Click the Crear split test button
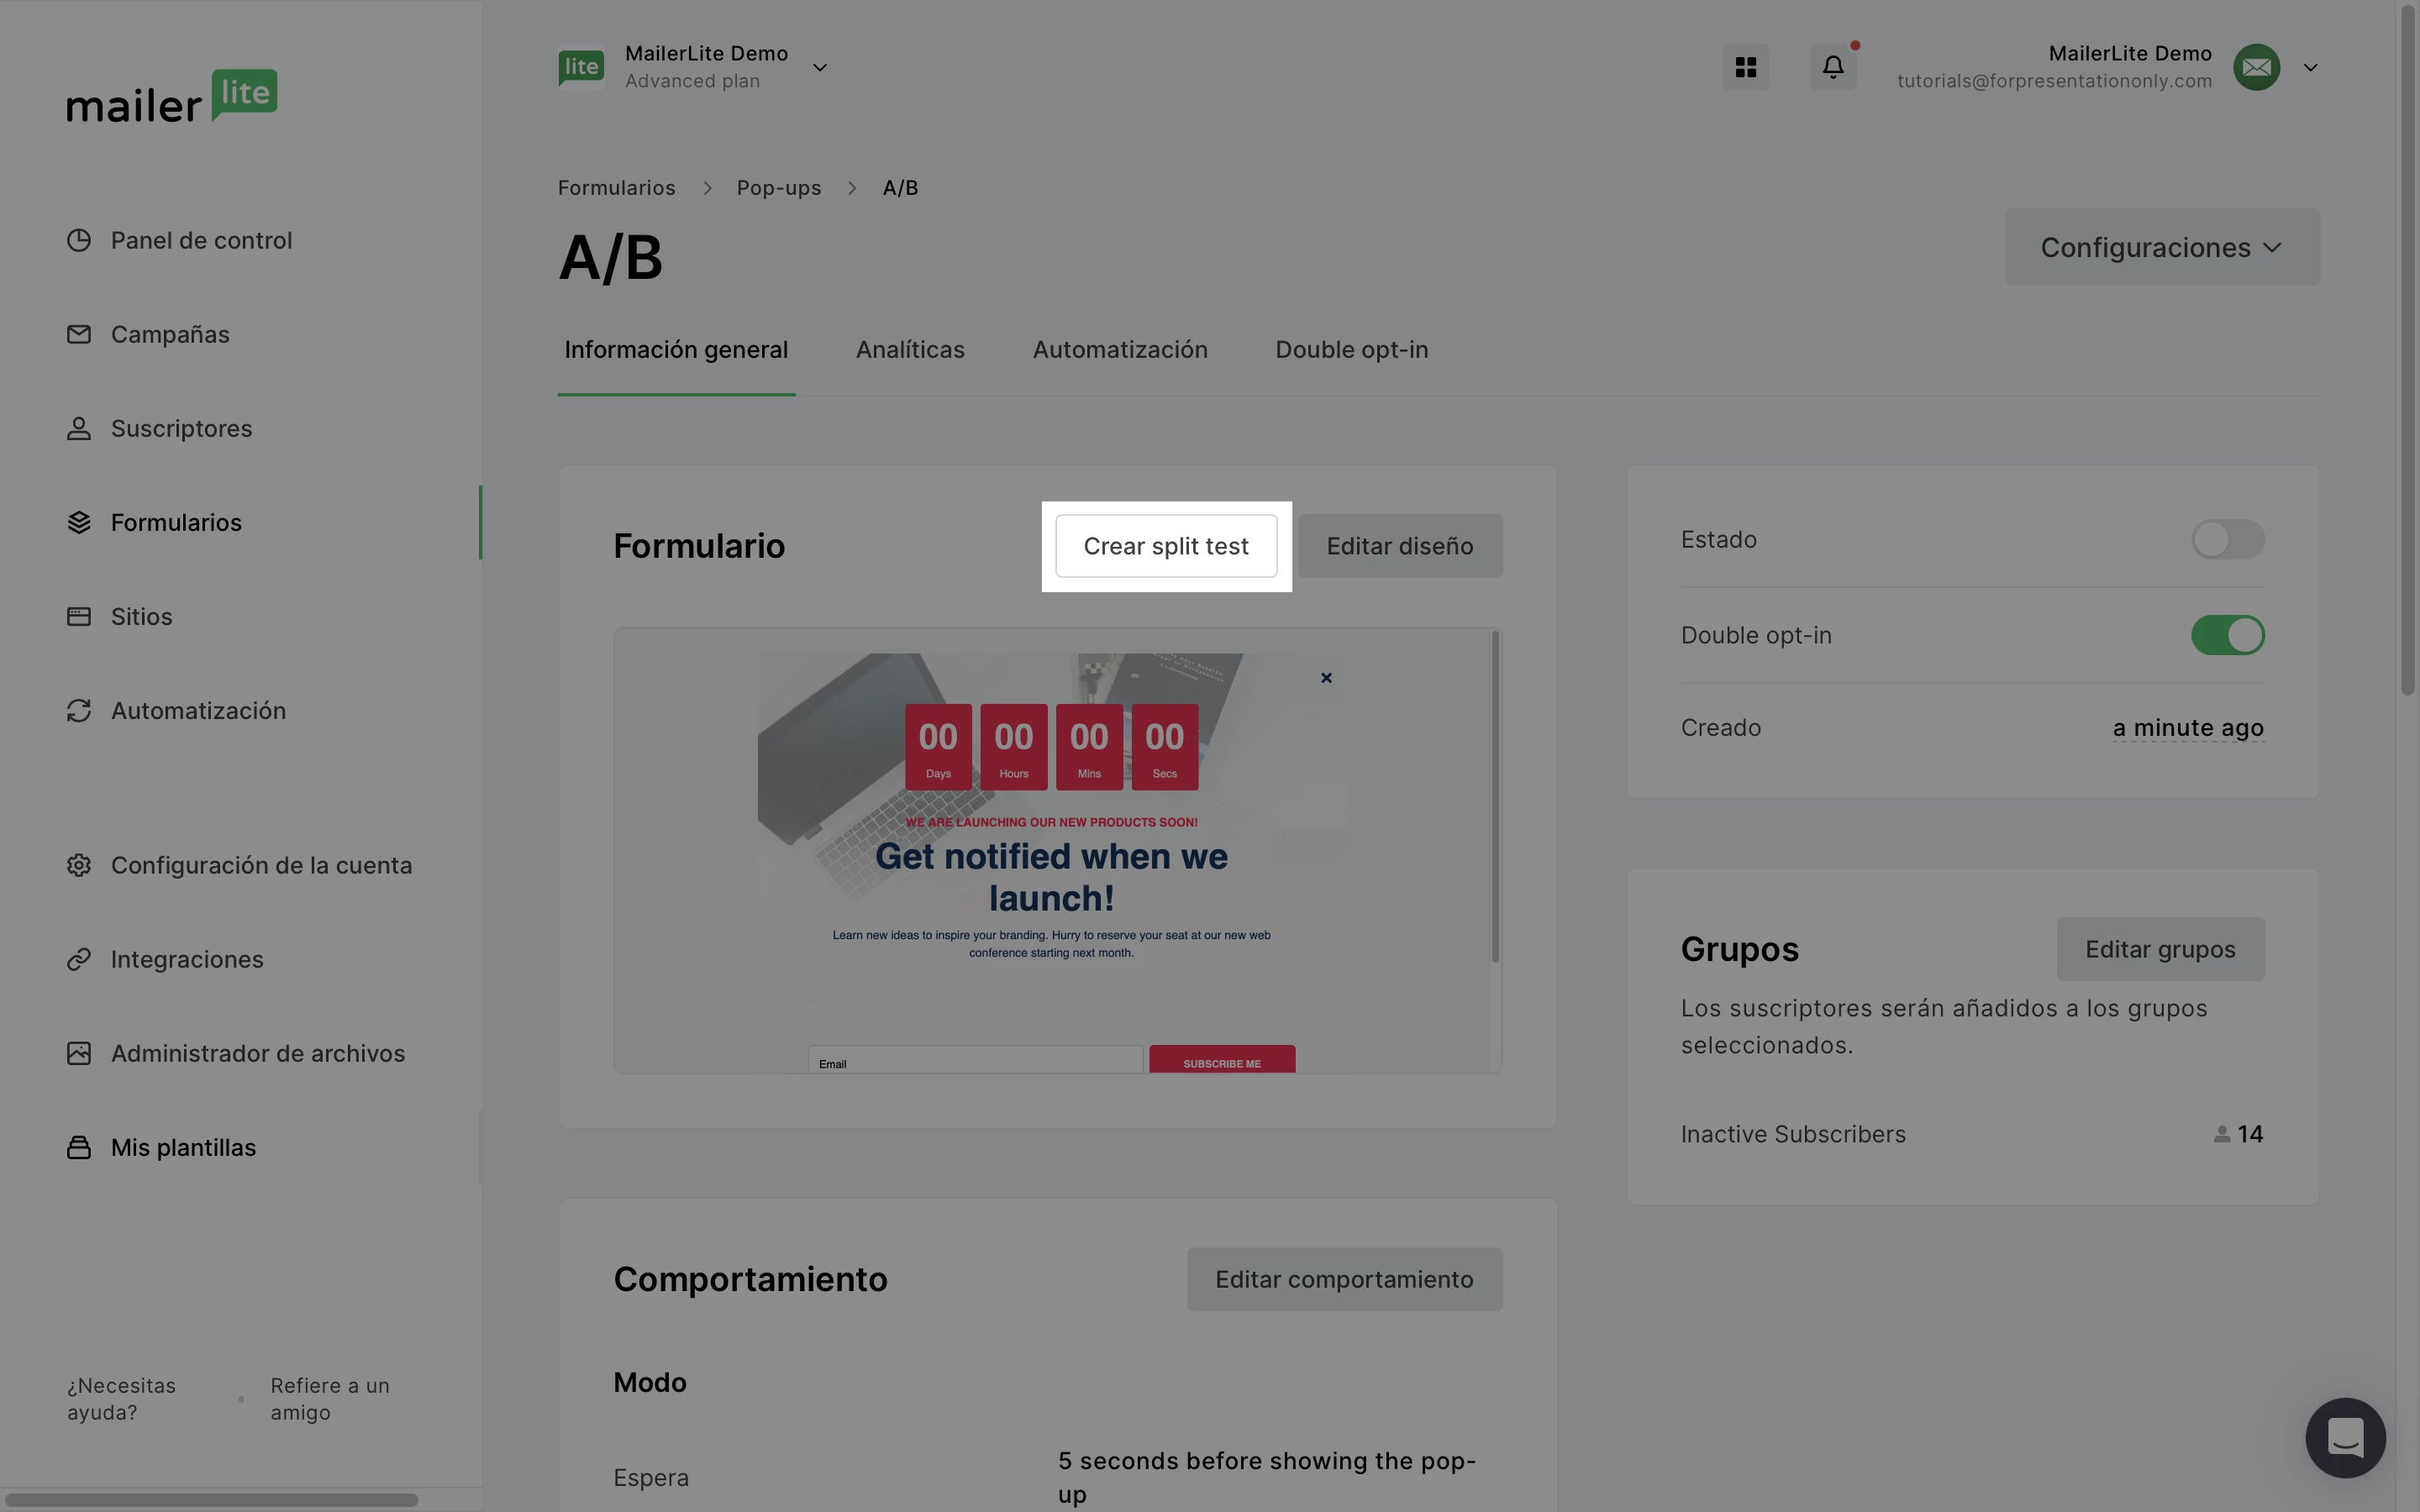 (x=1166, y=546)
